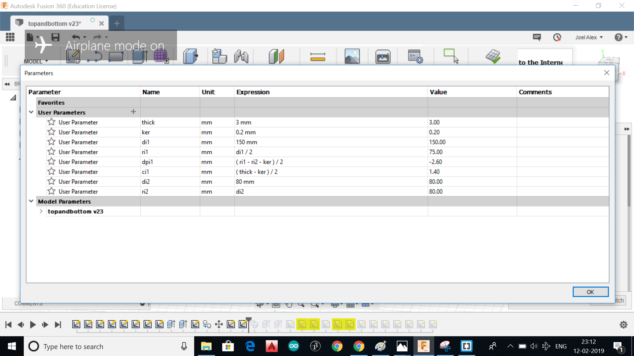This screenshot has height=356, width=634.
Task: Click the timeline play button
Action: click(x=33, y=325)
